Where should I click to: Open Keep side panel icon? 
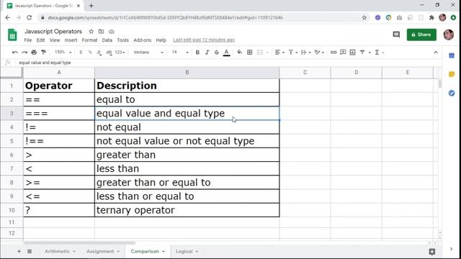pos(452,74)
